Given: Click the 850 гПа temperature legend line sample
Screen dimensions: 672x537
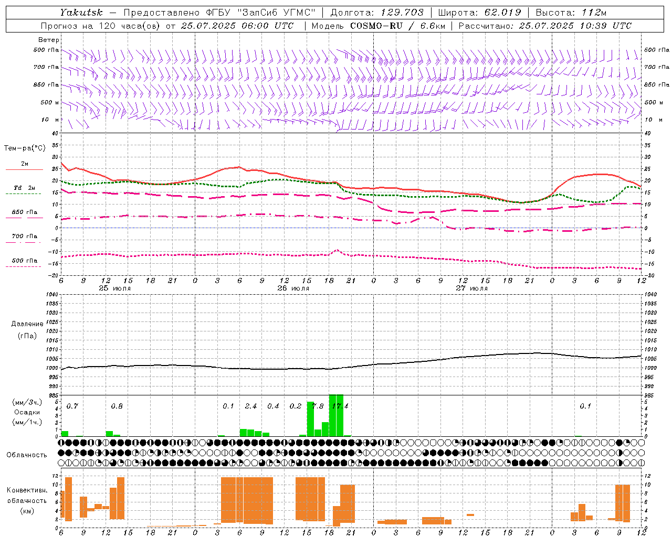Looking at the screenshot, I should (24, 218).
